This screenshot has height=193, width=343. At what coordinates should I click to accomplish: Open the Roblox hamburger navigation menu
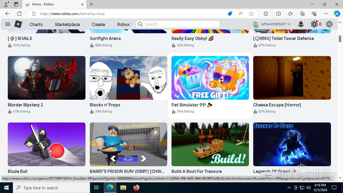8,24
